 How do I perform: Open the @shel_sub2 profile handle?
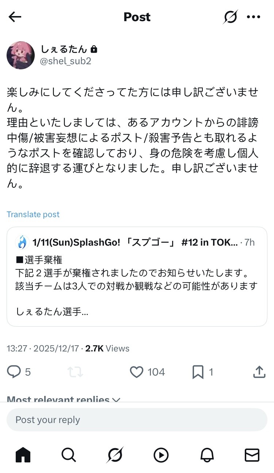click(65, 61)
